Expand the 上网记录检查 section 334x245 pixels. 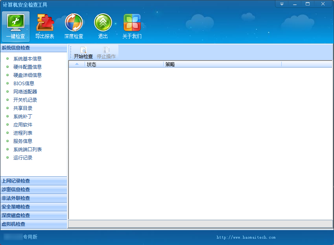(x=34, y=181)
